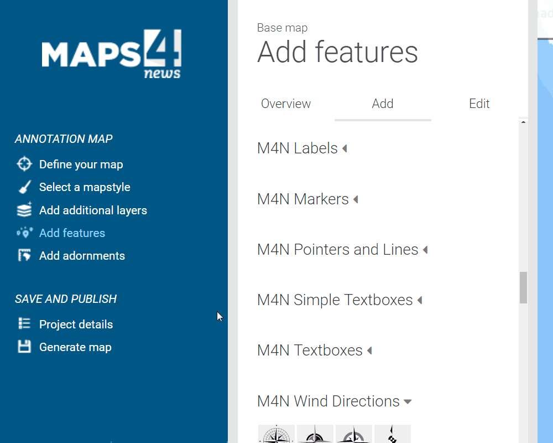Screen dimensions: 553x443
Task: Open Define your map
Action: 81,164
